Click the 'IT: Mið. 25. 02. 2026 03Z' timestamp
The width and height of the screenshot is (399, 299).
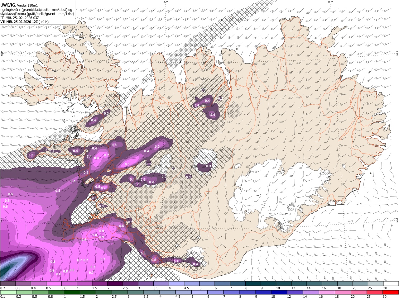point(20,18)
